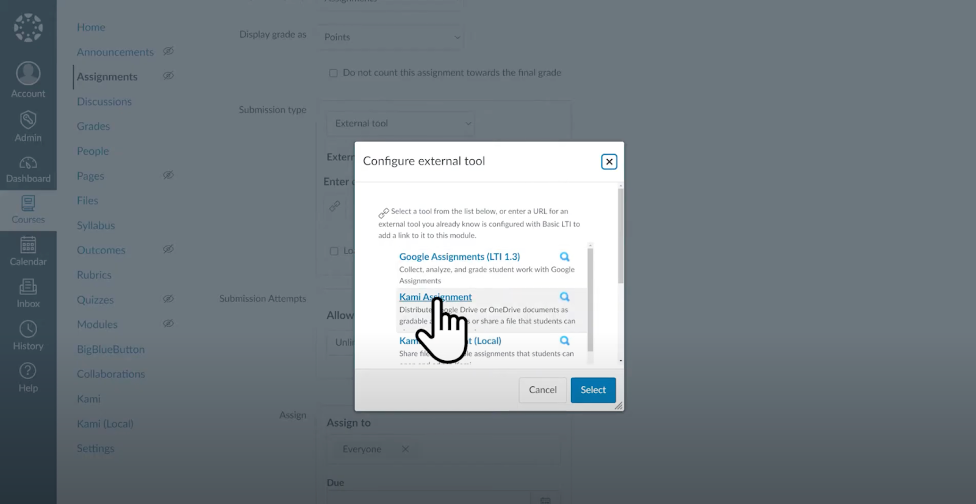Open Settings in course menu

point(96,449)
